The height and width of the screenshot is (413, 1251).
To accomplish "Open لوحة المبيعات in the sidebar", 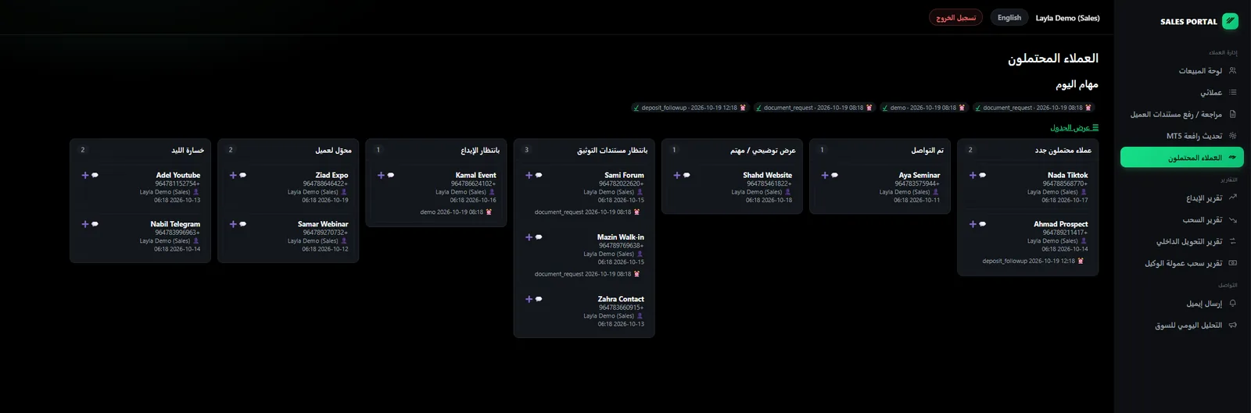I will (1182, 71).
